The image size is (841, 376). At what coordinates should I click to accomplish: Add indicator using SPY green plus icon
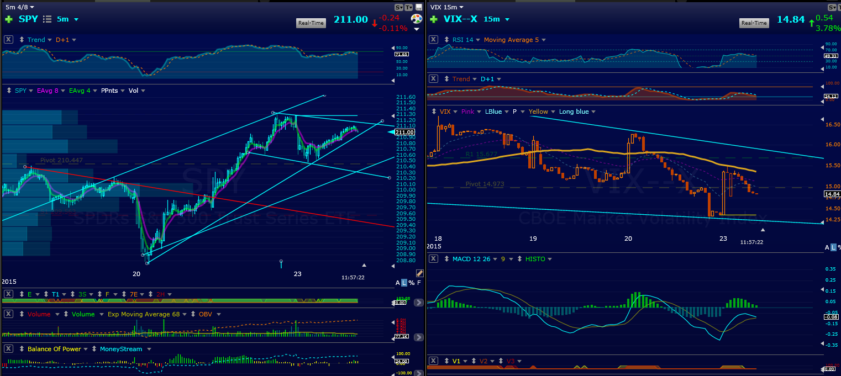pyautogui.click(x=9, y=19)
